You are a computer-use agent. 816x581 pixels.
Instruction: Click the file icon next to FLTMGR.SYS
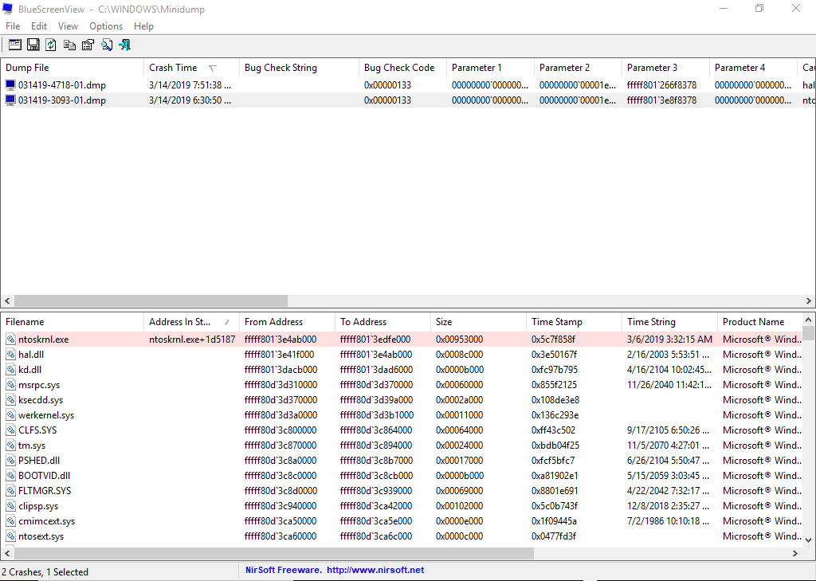[x=10, y=490]
